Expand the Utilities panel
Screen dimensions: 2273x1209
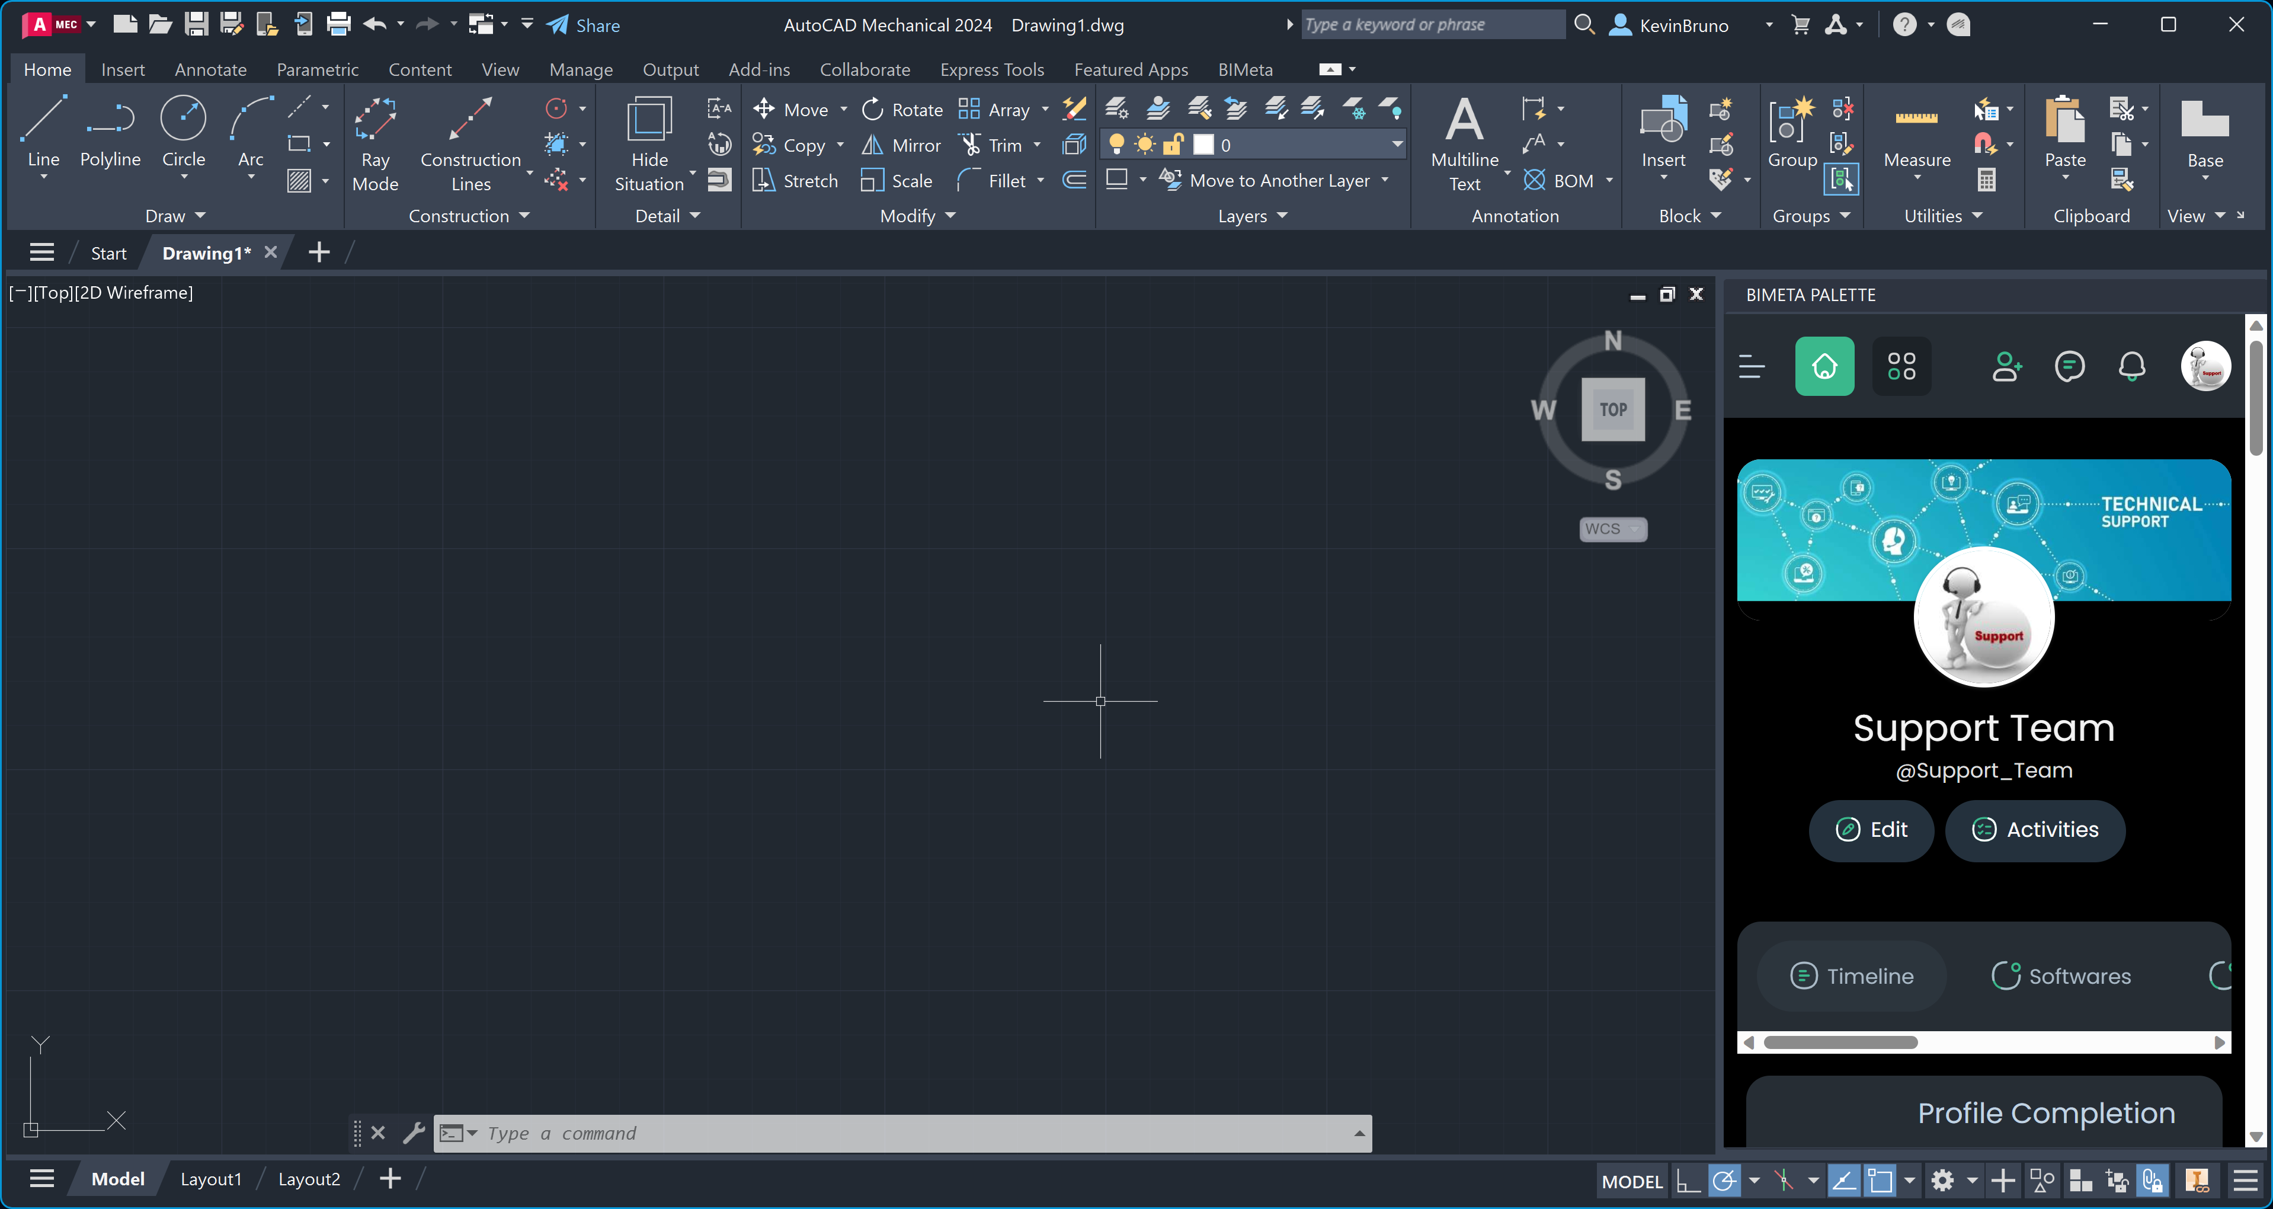1944,215
